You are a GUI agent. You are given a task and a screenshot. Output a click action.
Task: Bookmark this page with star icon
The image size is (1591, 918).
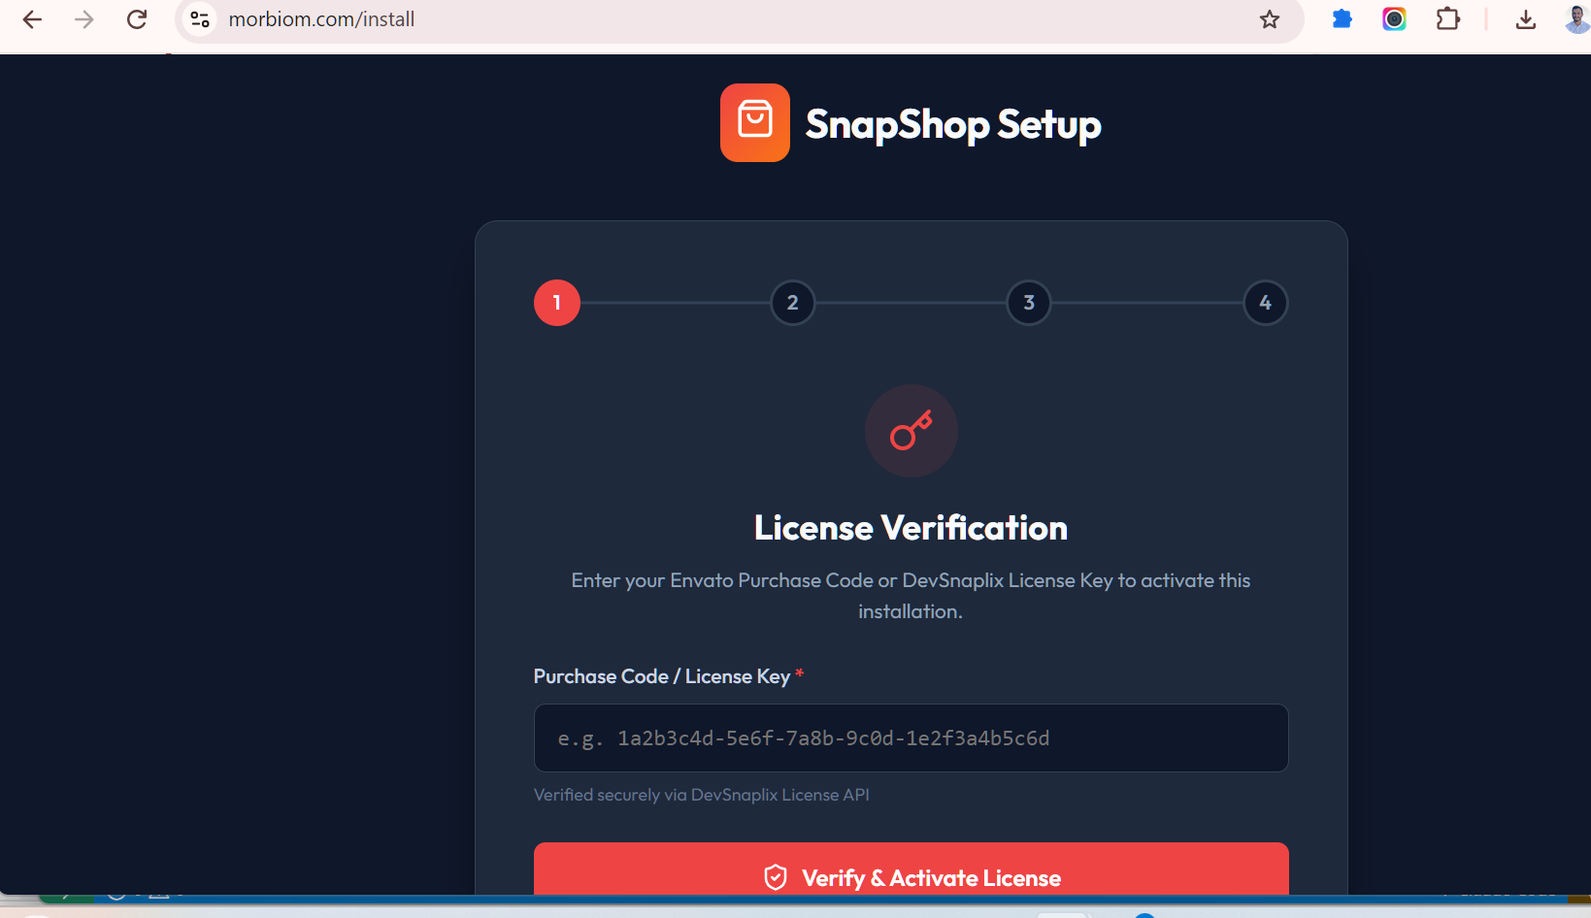(x=1270, y=19)
